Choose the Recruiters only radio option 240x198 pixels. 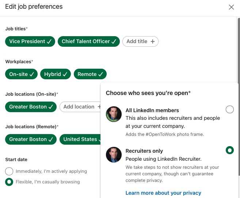coord(230,150)
